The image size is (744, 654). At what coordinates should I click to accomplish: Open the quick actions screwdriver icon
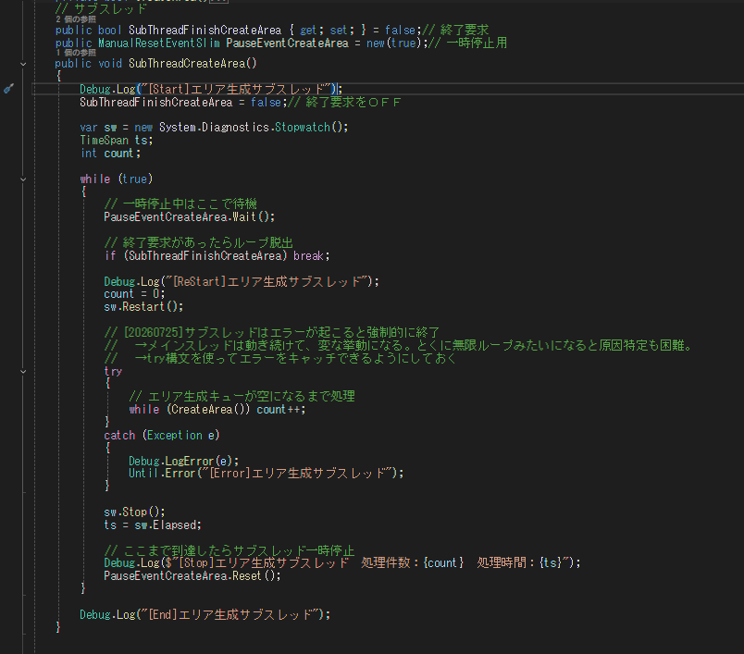pyautogui.click(x=8, y=89)
